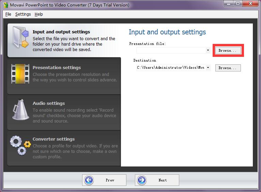Viewport: 261px width, 192px height.
Task: Expand the Presentation file dropdown arrow
Action: pos(208,50)
